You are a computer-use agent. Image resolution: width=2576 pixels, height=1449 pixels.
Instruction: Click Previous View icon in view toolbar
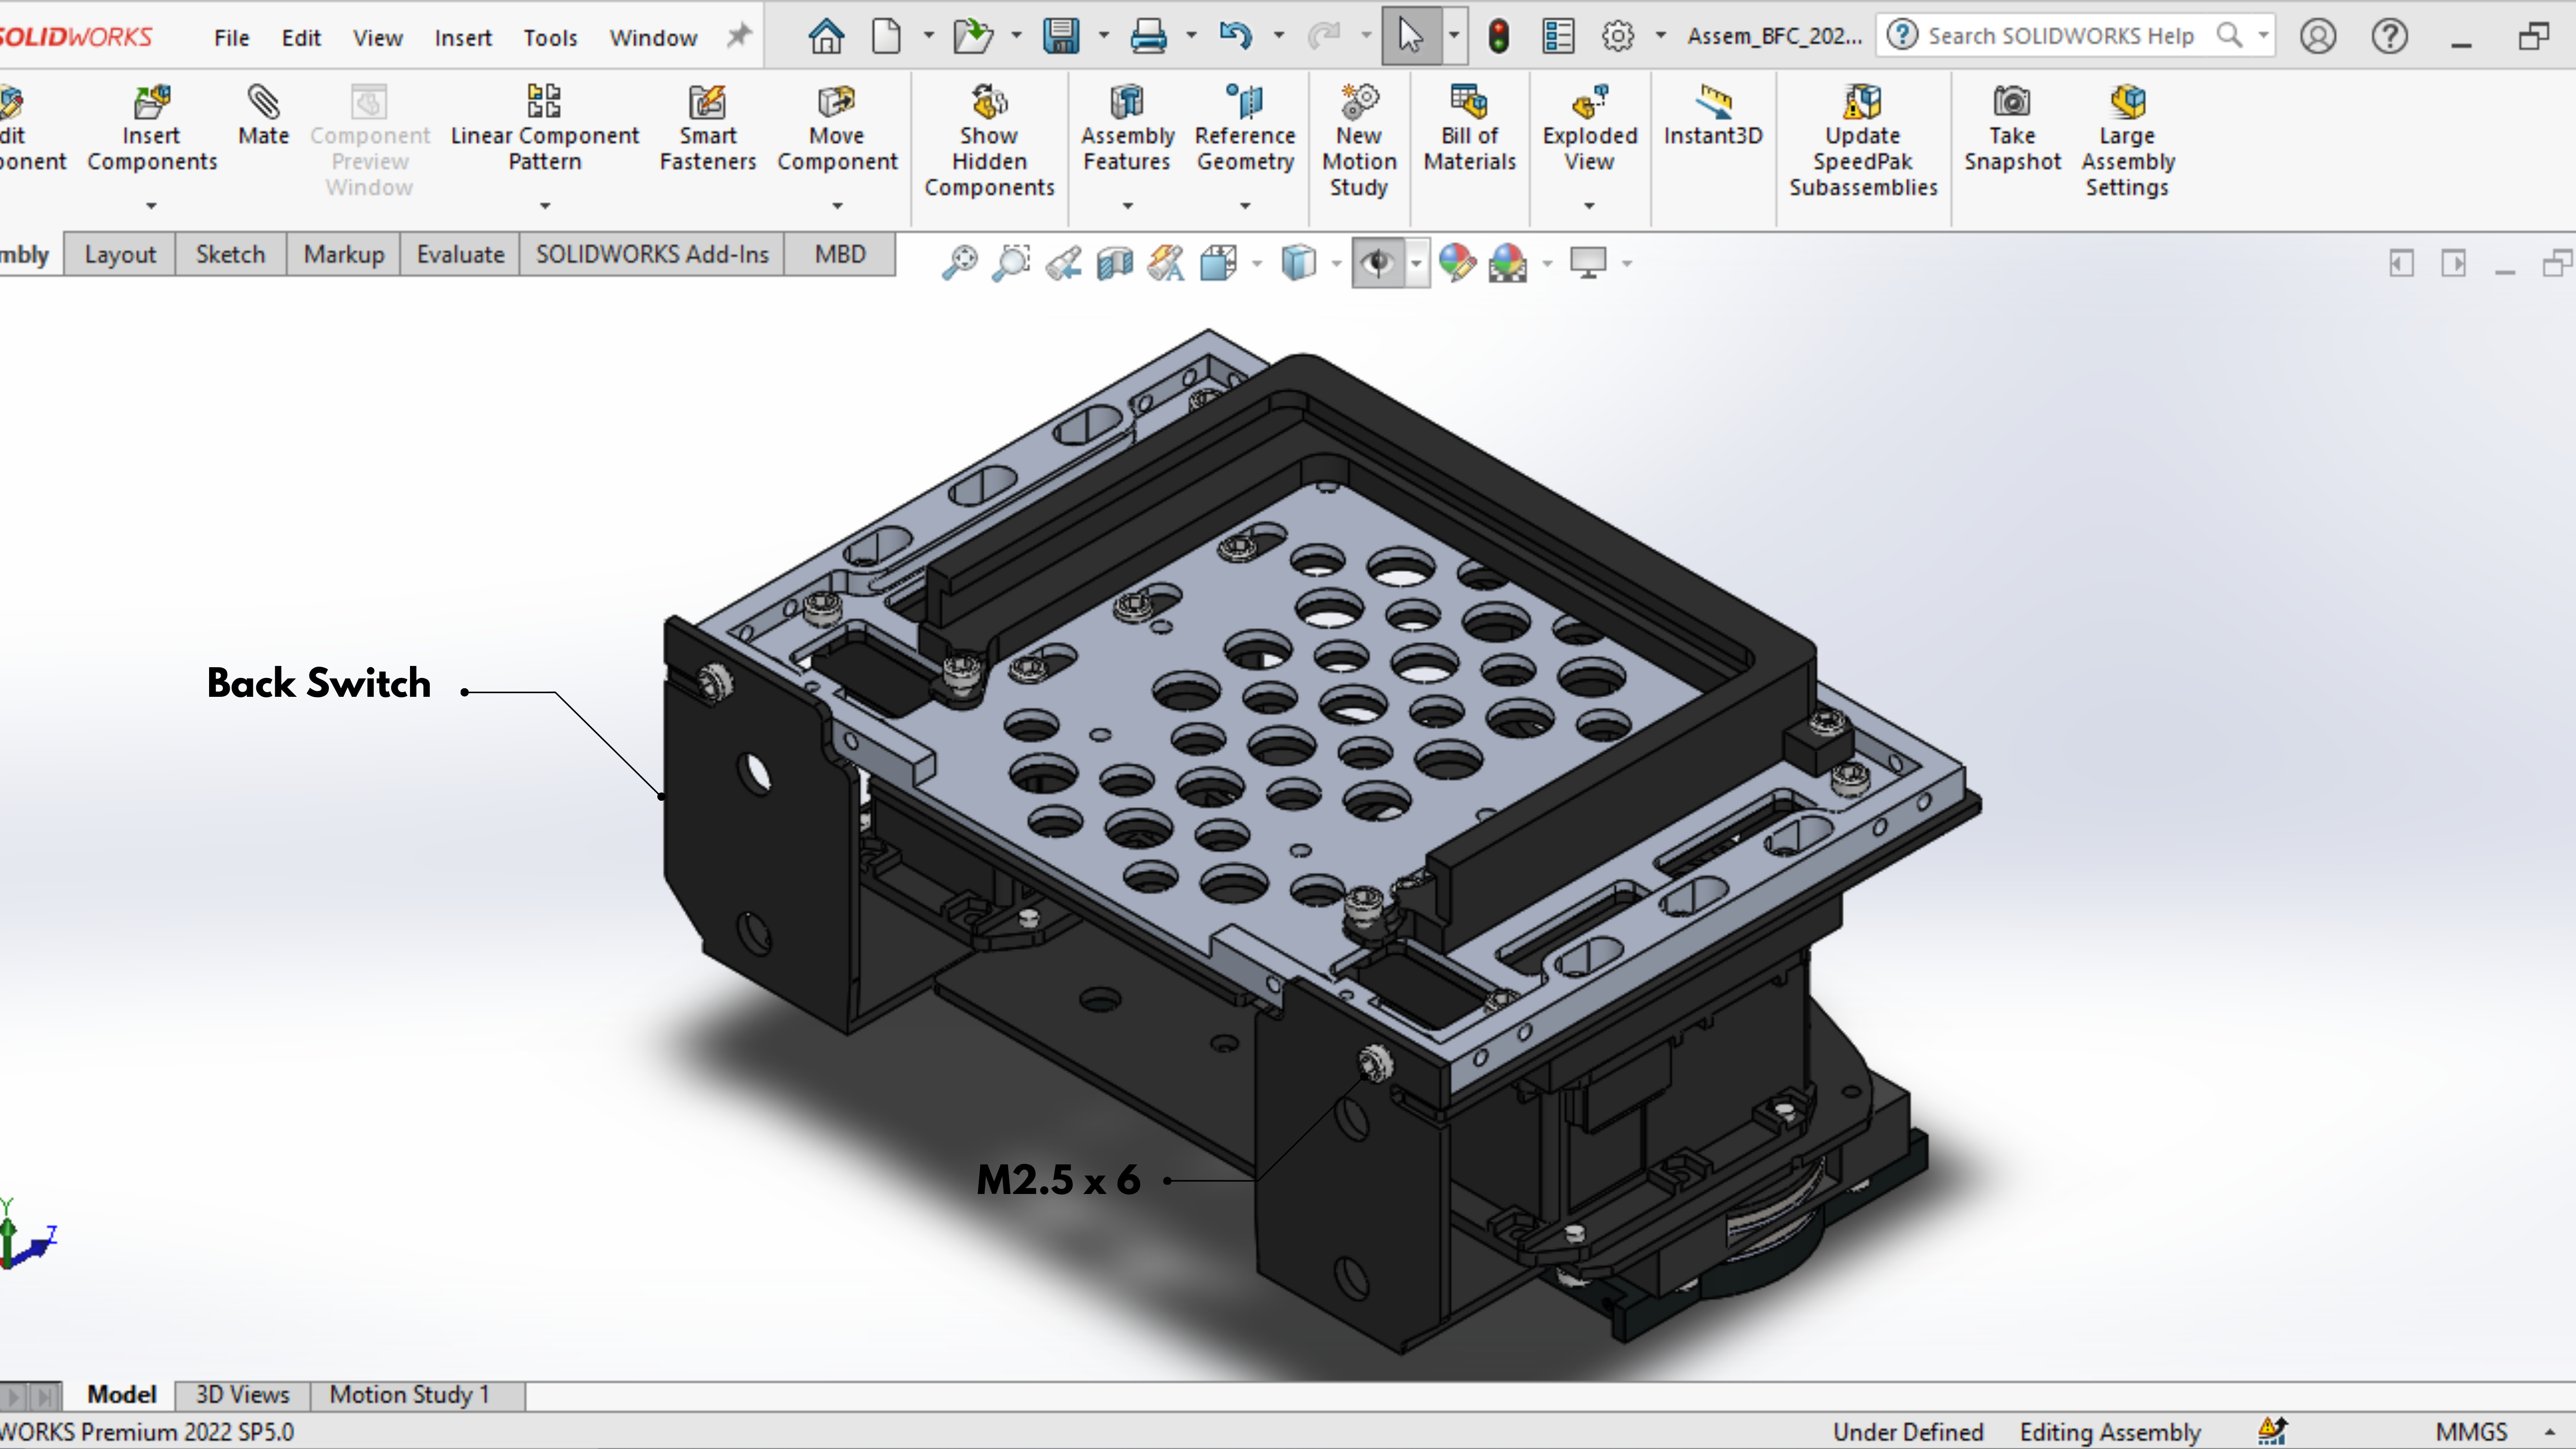tap(1063, 263)
